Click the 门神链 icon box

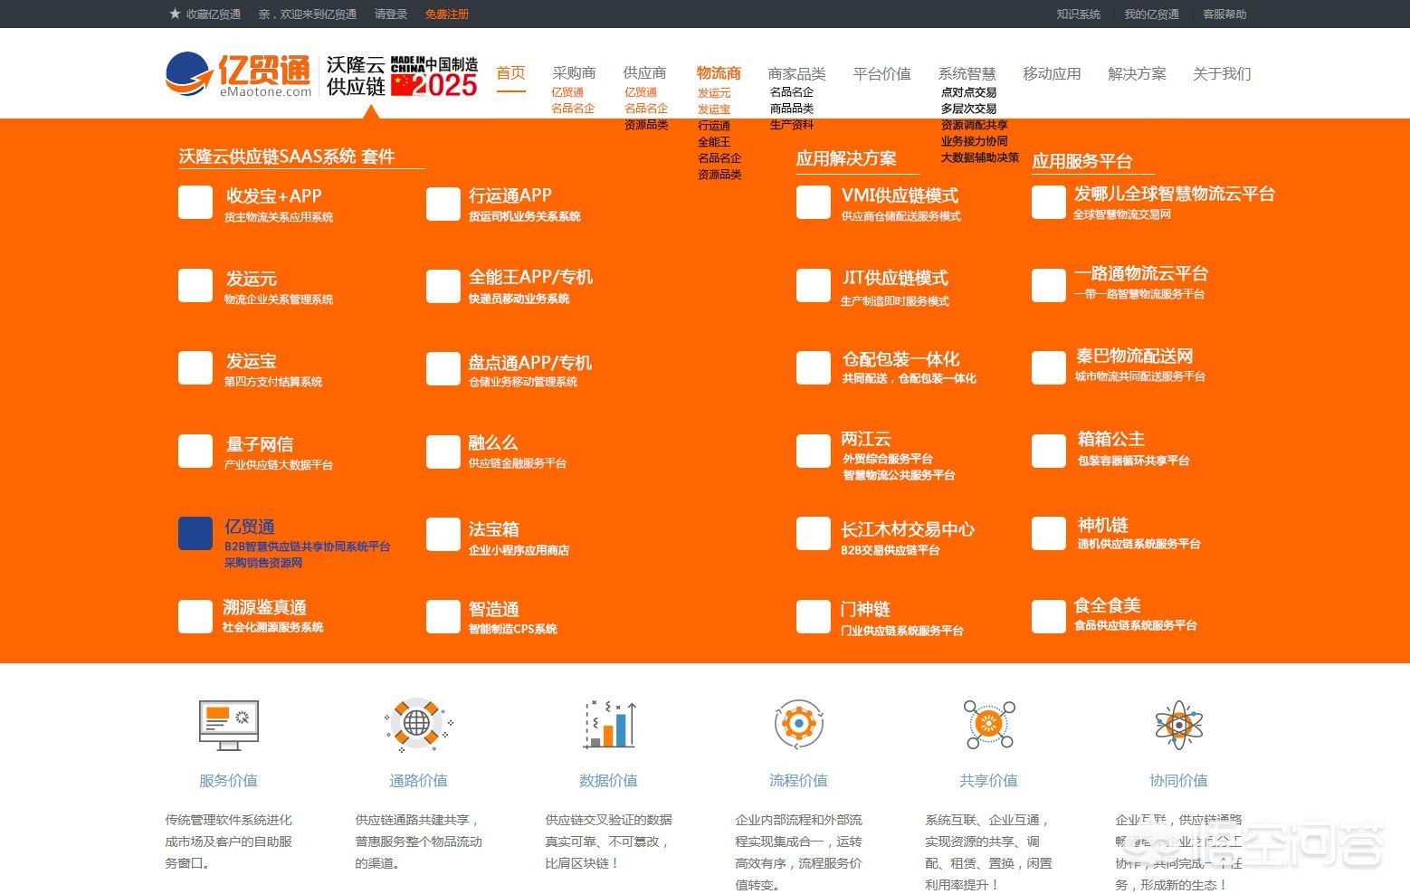click(814, 617)
